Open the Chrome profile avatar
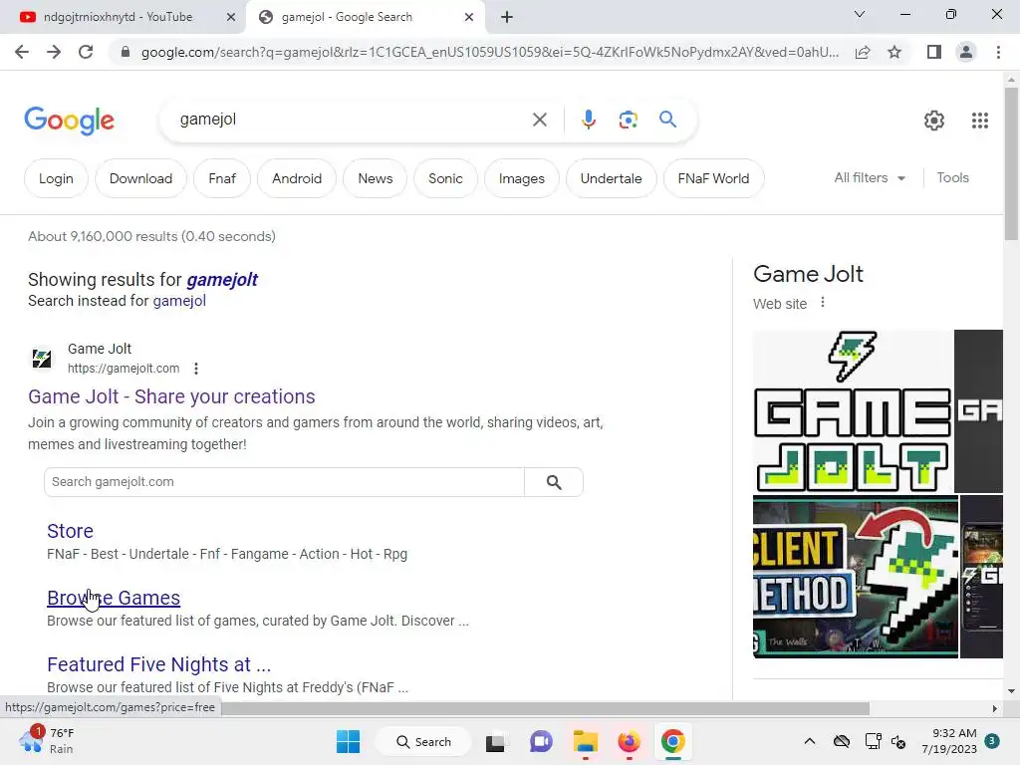Screen dimensions: 1020x765 [966, 52]
